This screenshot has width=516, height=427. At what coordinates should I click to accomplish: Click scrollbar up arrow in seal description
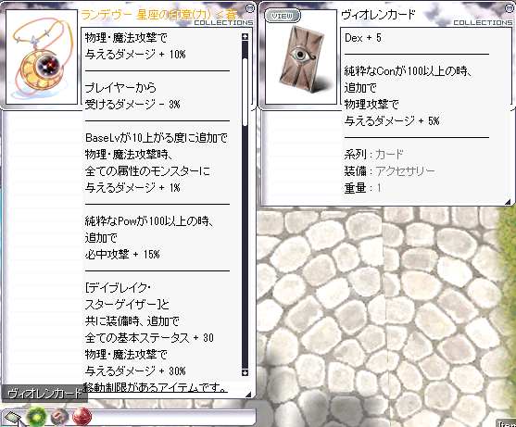[x=245, y=36]
